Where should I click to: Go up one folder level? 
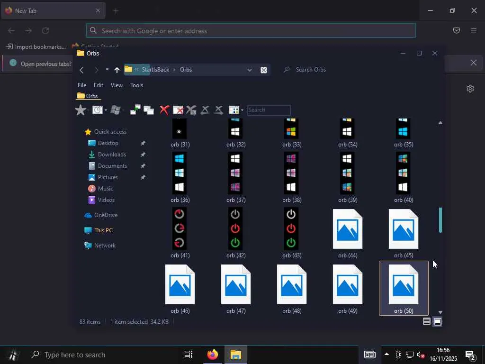click(x=117, y=70)
